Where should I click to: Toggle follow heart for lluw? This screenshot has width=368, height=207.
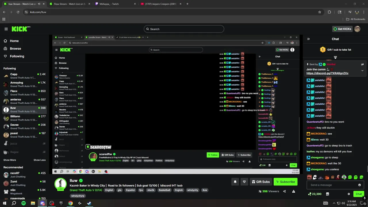coord(244,182)
